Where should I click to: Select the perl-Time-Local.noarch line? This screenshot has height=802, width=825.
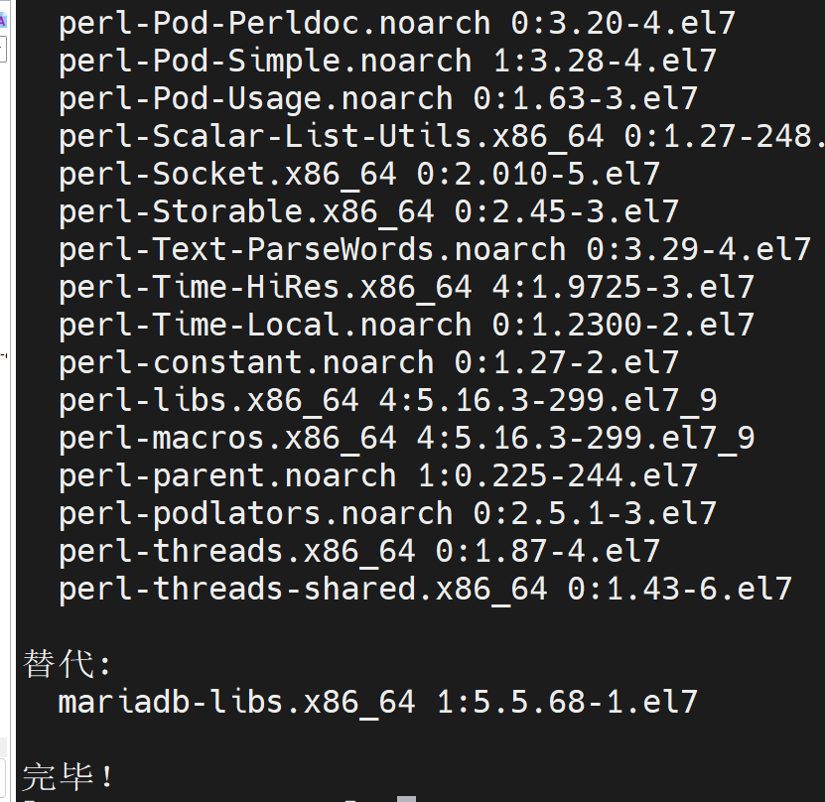coord(405,325)
